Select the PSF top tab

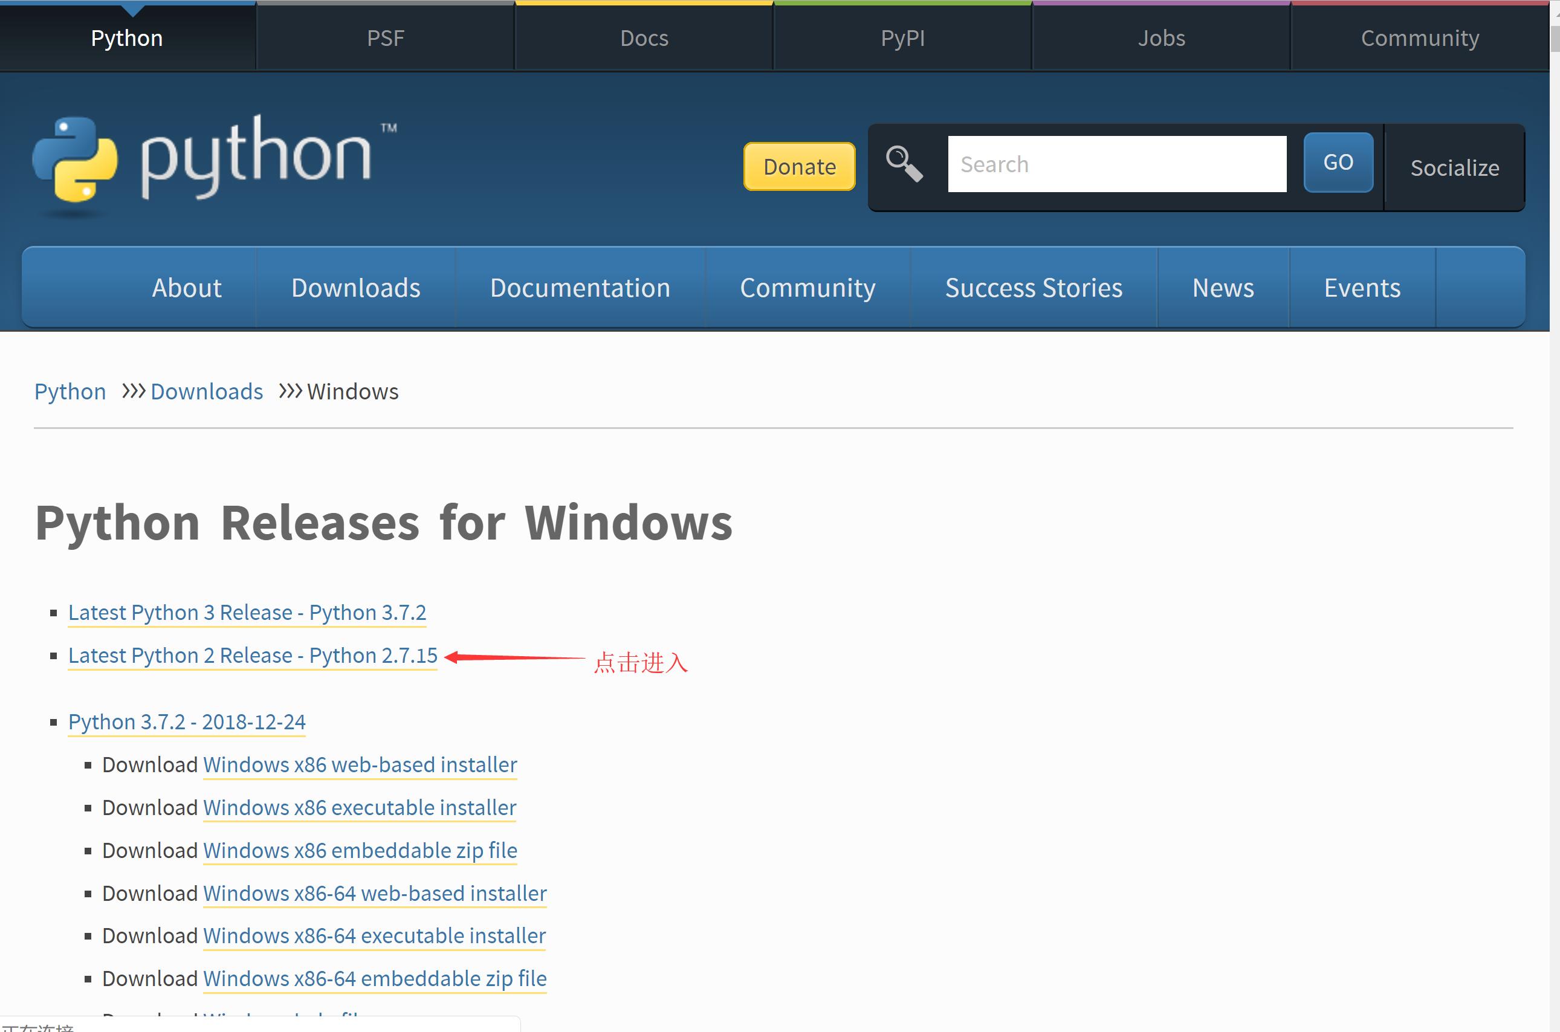(x=385, y=38)
